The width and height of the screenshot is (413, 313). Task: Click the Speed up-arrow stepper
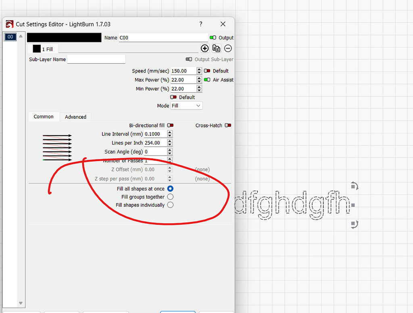click(x=199, y=68)
